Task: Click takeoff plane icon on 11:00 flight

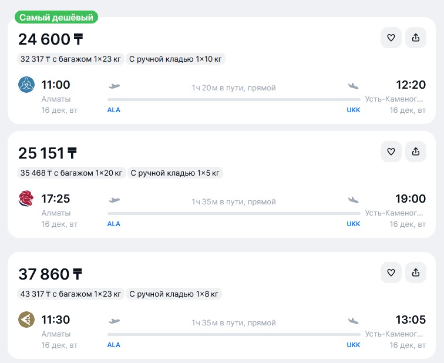Action: [114, 86]
